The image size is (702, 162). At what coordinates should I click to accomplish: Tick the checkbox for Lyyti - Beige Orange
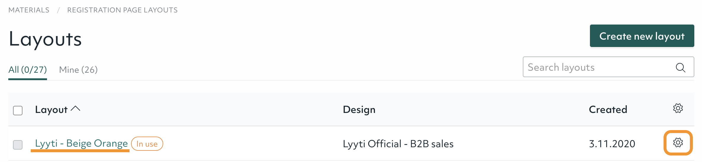[18, 145]
